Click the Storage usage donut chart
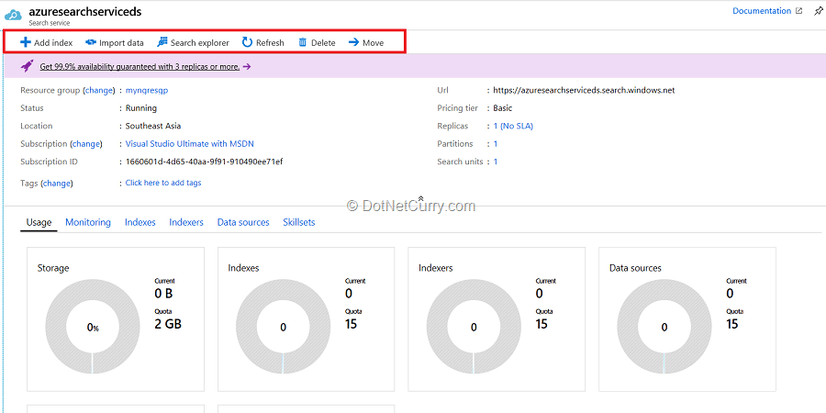The width and height of the screenshot is (826, 413). (93, 327)
